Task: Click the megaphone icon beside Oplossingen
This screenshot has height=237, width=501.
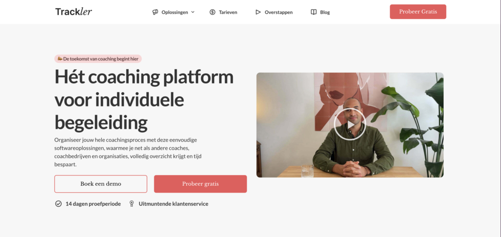Action: 155,12
